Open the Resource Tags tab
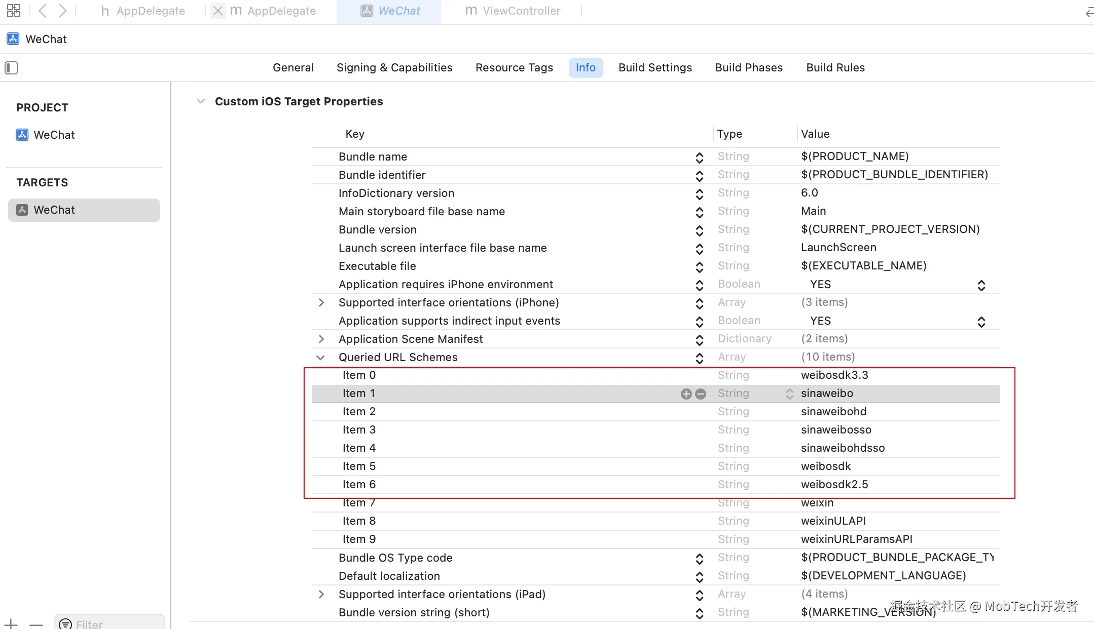 [514, 68]
